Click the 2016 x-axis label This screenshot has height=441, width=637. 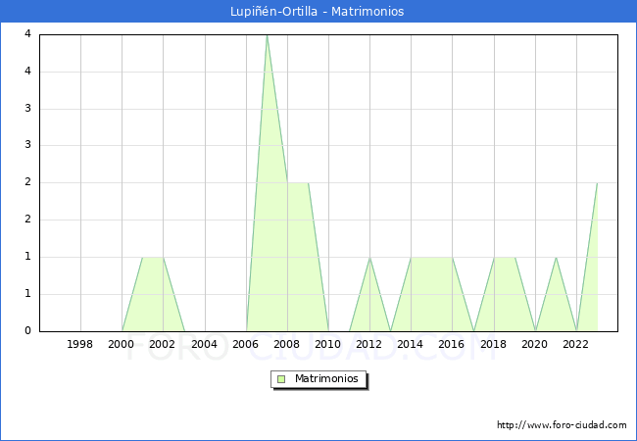[x=452, y=344]
